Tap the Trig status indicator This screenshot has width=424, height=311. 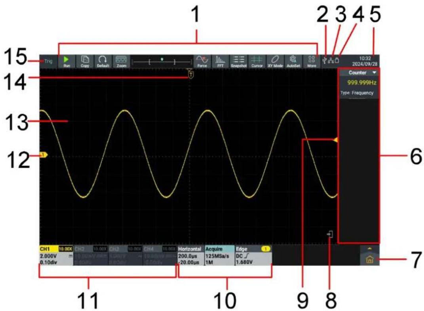click(x=48, y=61)
